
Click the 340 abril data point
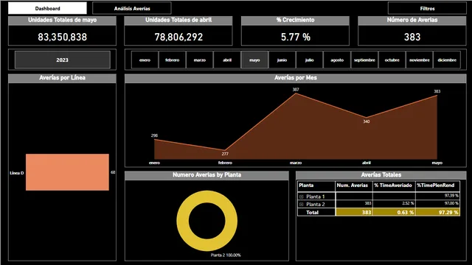[367, 118]
